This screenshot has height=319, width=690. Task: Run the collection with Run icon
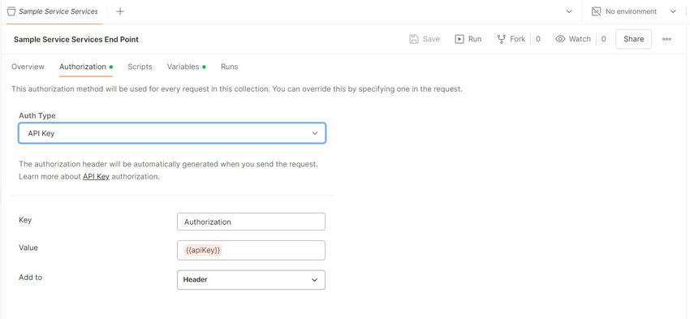tap(459, 39)
